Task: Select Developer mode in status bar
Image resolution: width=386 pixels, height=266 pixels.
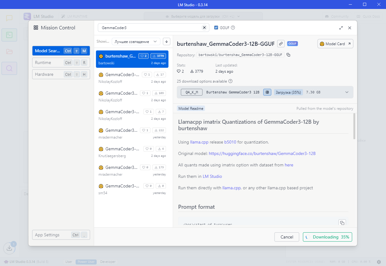Action: pyautogui.click(x=108, y=262)
